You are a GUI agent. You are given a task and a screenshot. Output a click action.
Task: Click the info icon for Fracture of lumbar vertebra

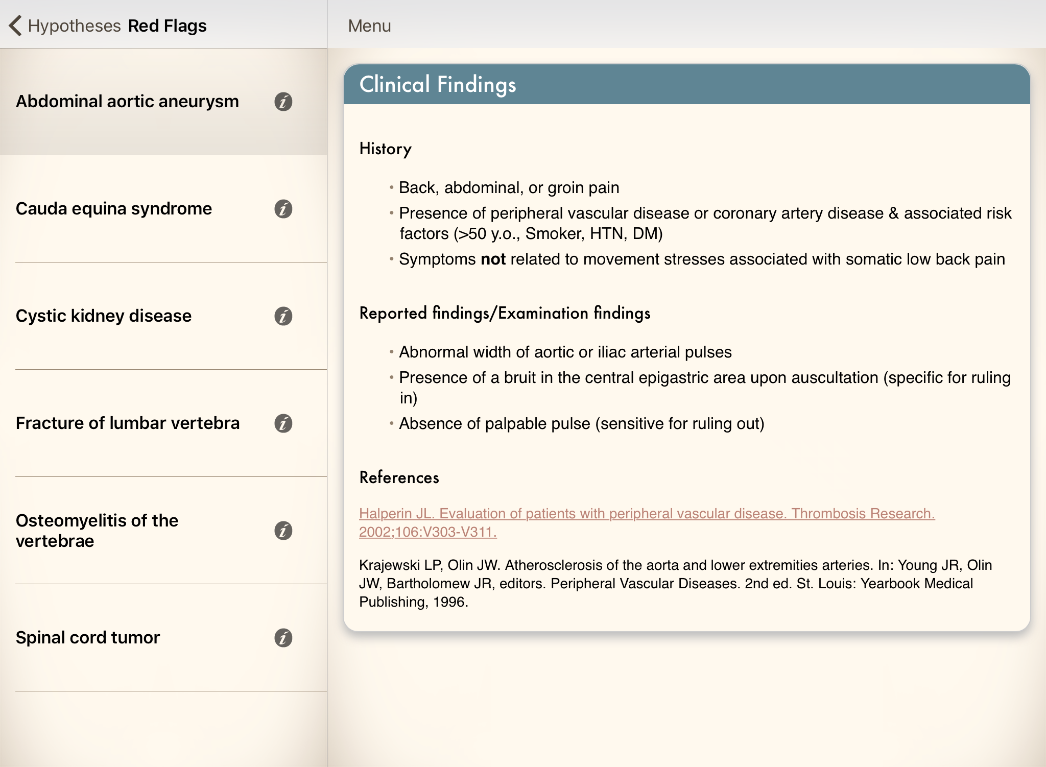(284, 424)
